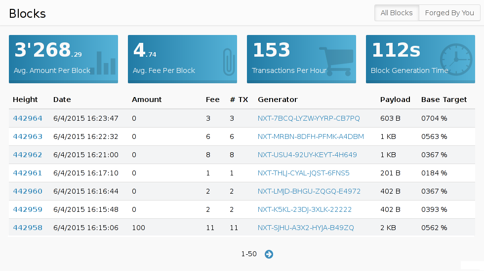Go to next page with arrow icon

click(269, 254)
